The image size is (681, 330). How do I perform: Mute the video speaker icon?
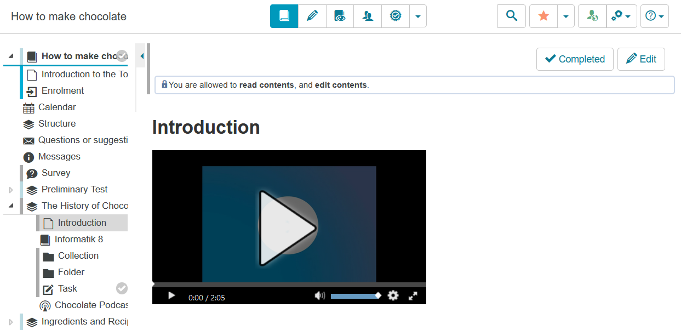coord(319,295)
